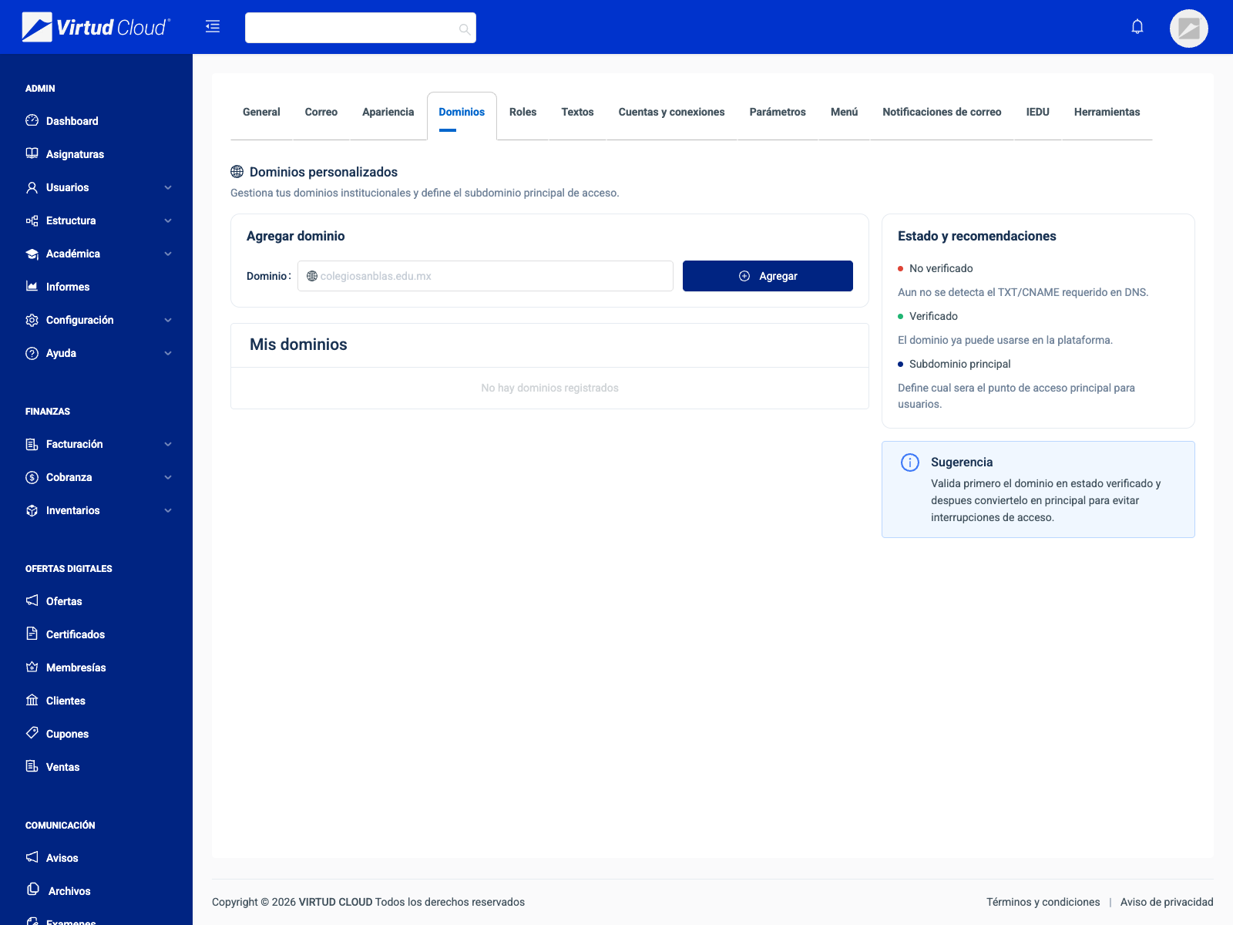Click the Ofertas megaphone icon
This screenshot has width=1233, height=925.
coord(32,600)
